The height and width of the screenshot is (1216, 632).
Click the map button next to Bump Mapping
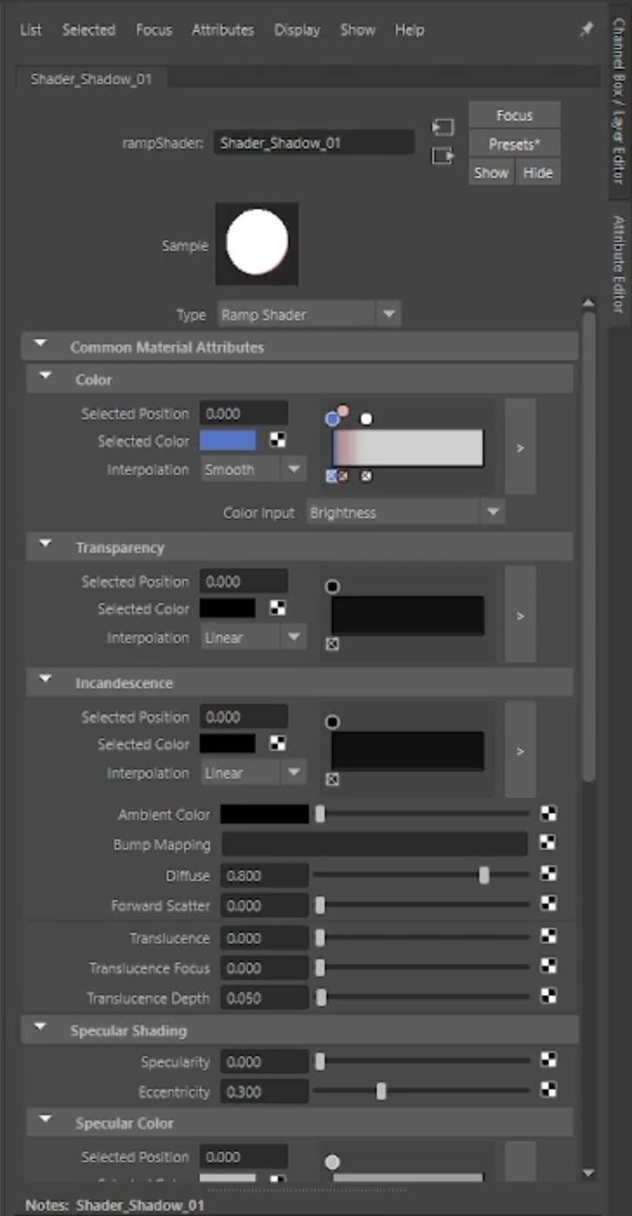coord(548,843)
